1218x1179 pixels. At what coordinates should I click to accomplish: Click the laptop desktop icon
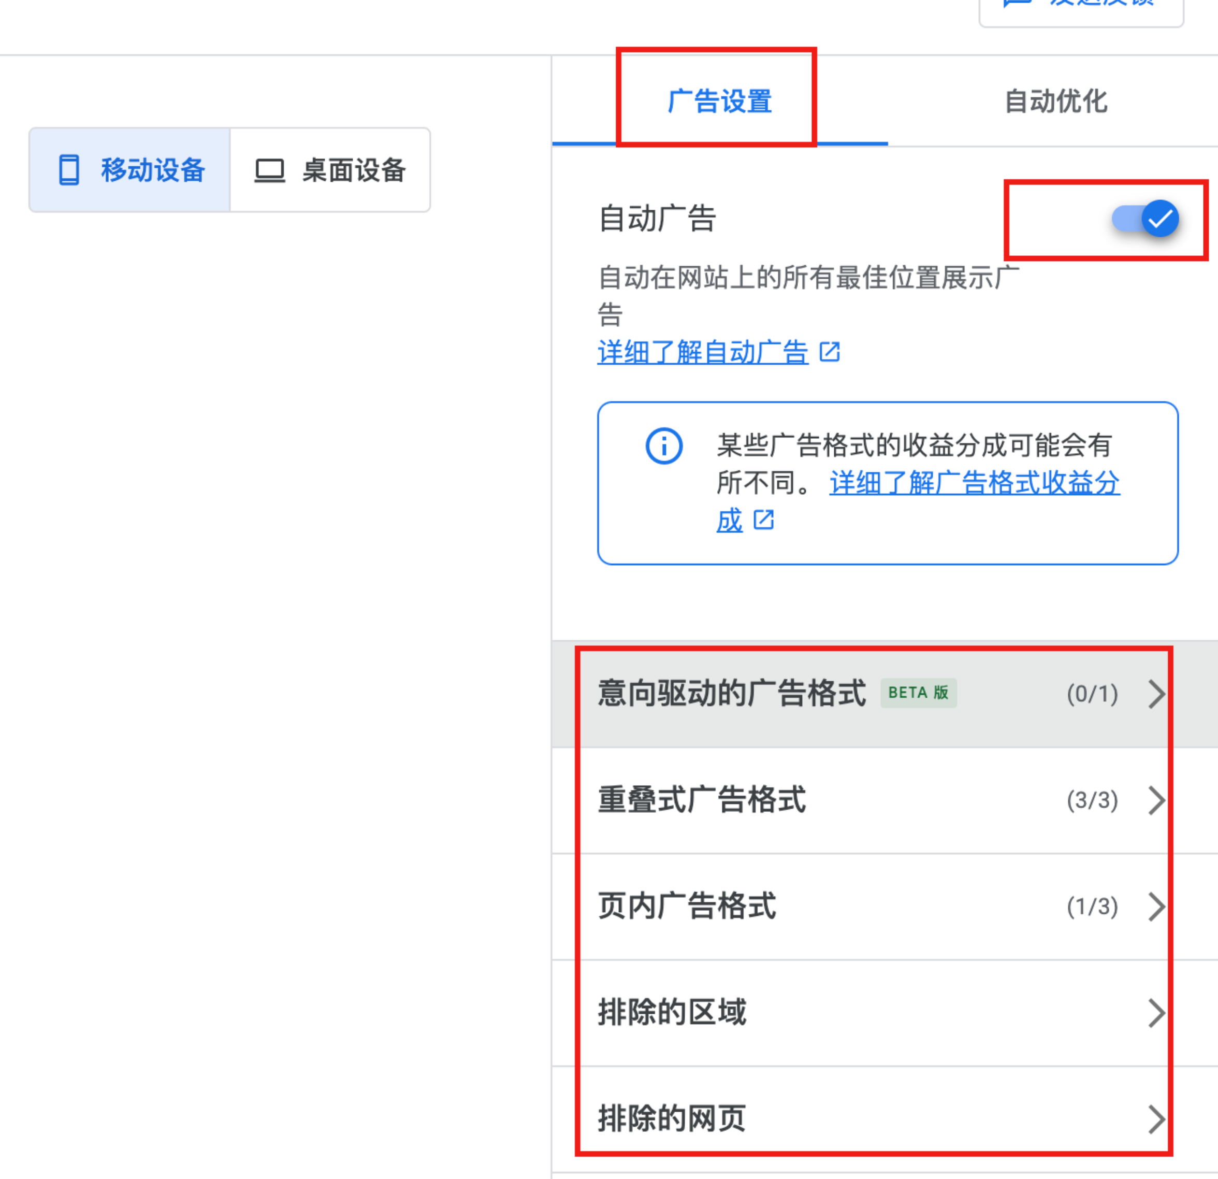[270, 171]
